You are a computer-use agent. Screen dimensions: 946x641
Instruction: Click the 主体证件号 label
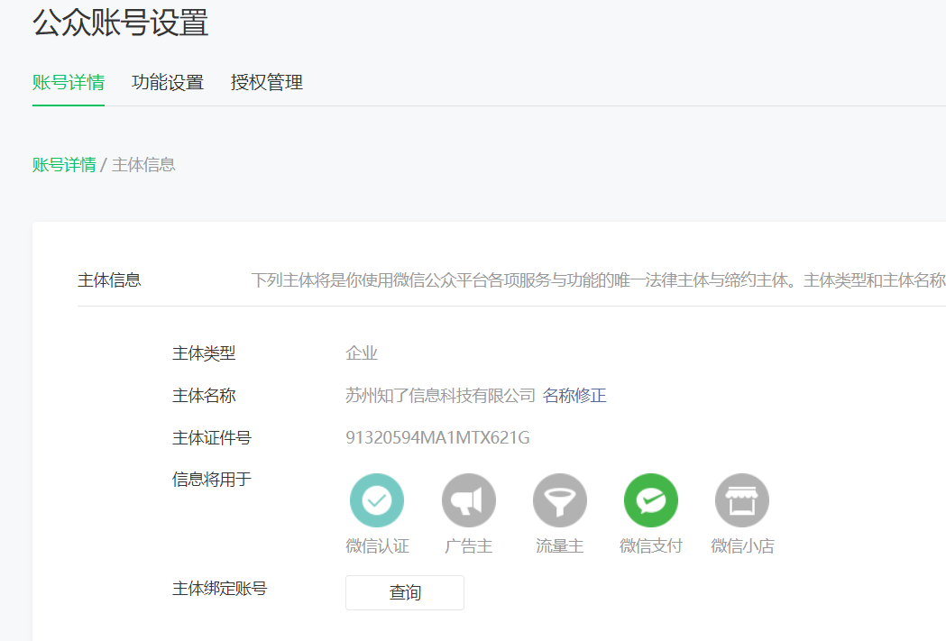pyautogui.click(x=212, y=438)
